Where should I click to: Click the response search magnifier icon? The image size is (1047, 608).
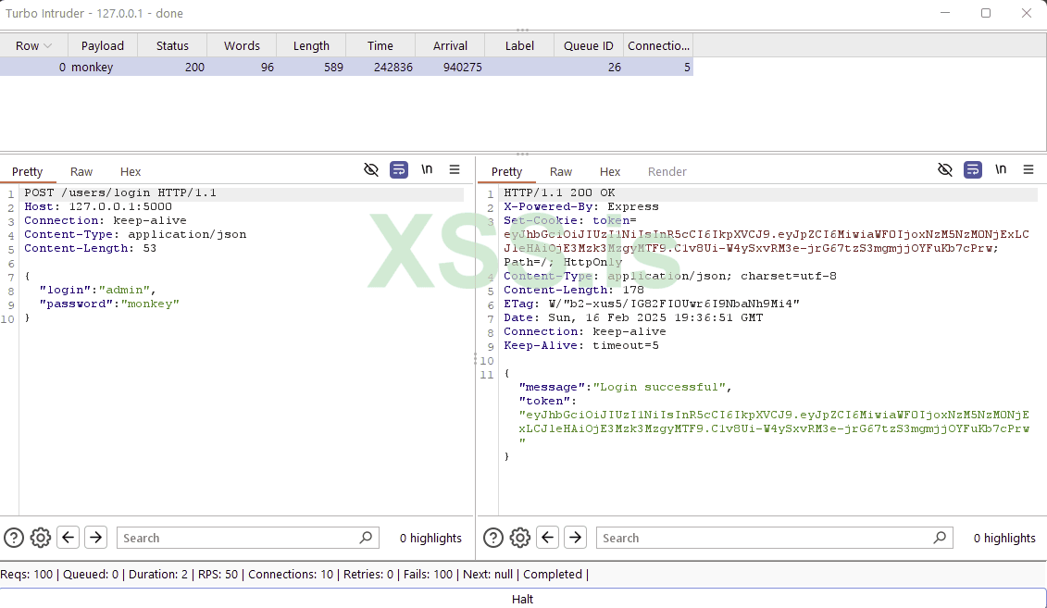pyautogui.click(x=940, y=538)
